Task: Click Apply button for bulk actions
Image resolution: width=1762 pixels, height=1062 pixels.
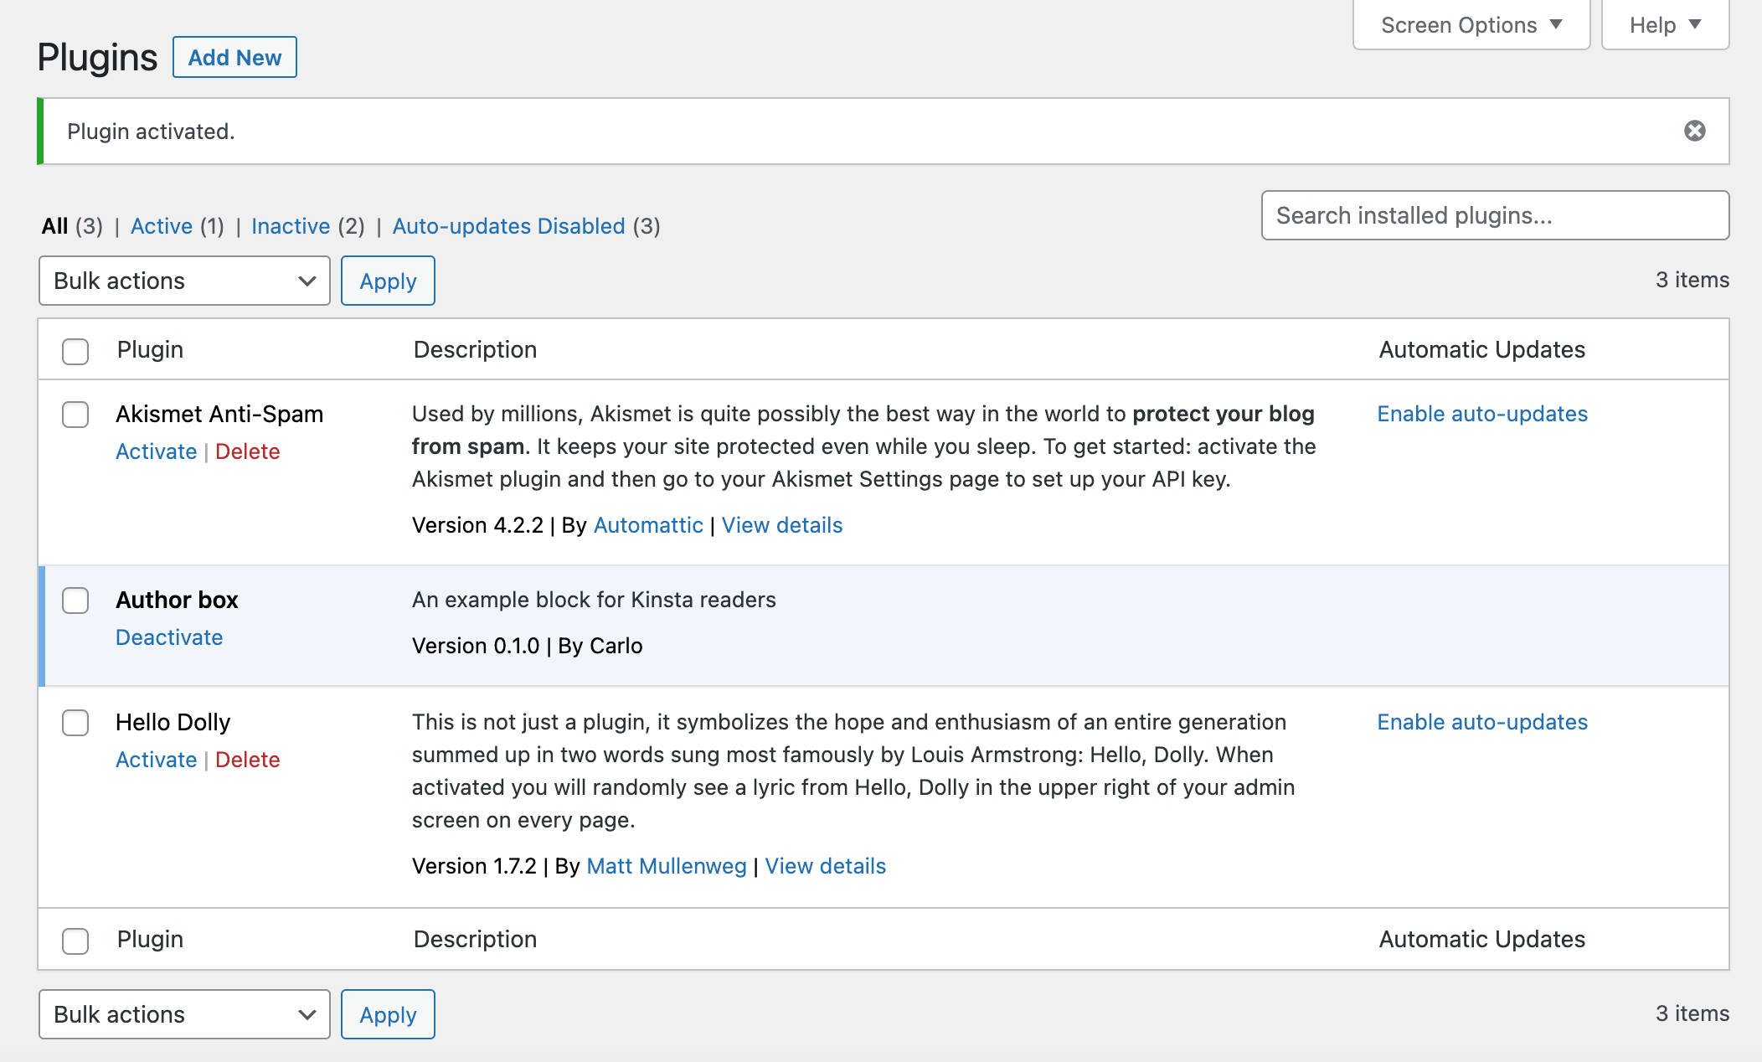Action: tap(388, 280)
